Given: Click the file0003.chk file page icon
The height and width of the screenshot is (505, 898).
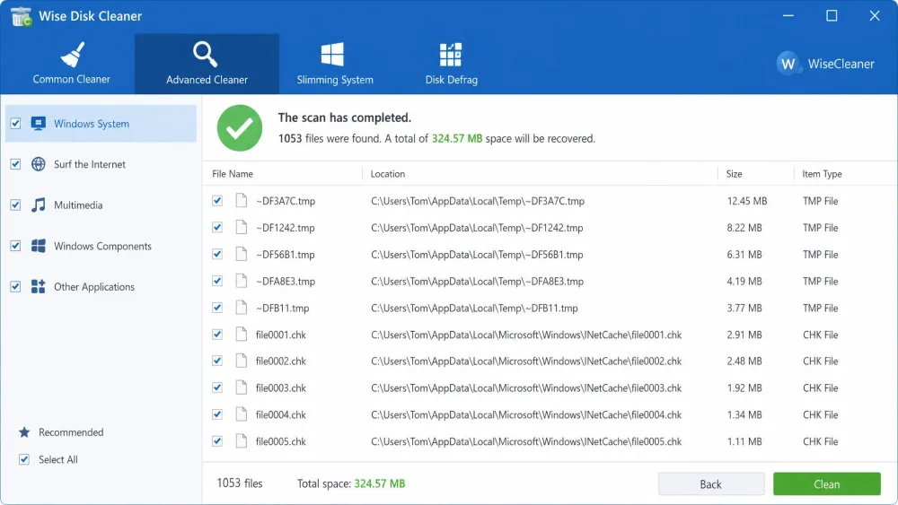Looking at the screenshot, I should 241,387.
